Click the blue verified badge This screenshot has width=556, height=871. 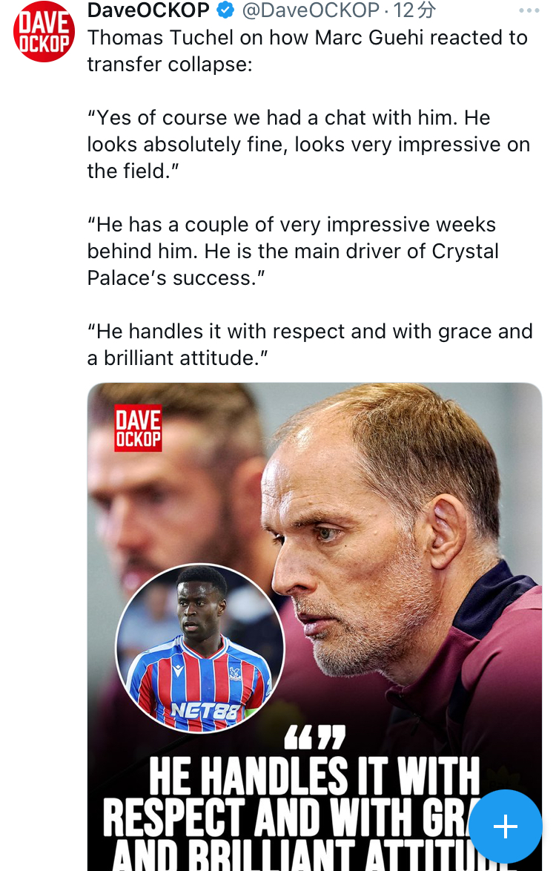coord(225,10)
